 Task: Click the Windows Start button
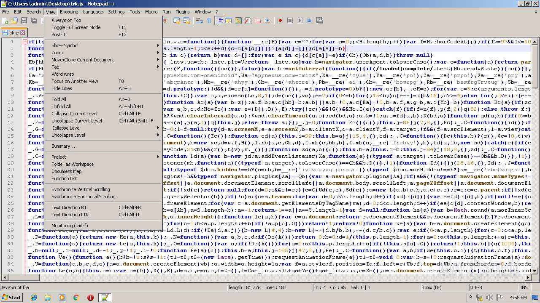[x=12, y=298]
